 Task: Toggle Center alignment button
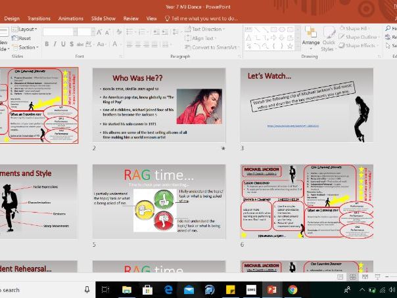138,45
